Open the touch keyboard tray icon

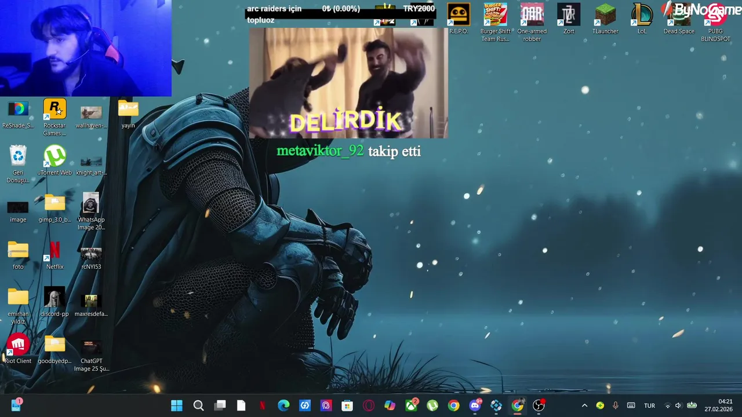coord(631,405)
